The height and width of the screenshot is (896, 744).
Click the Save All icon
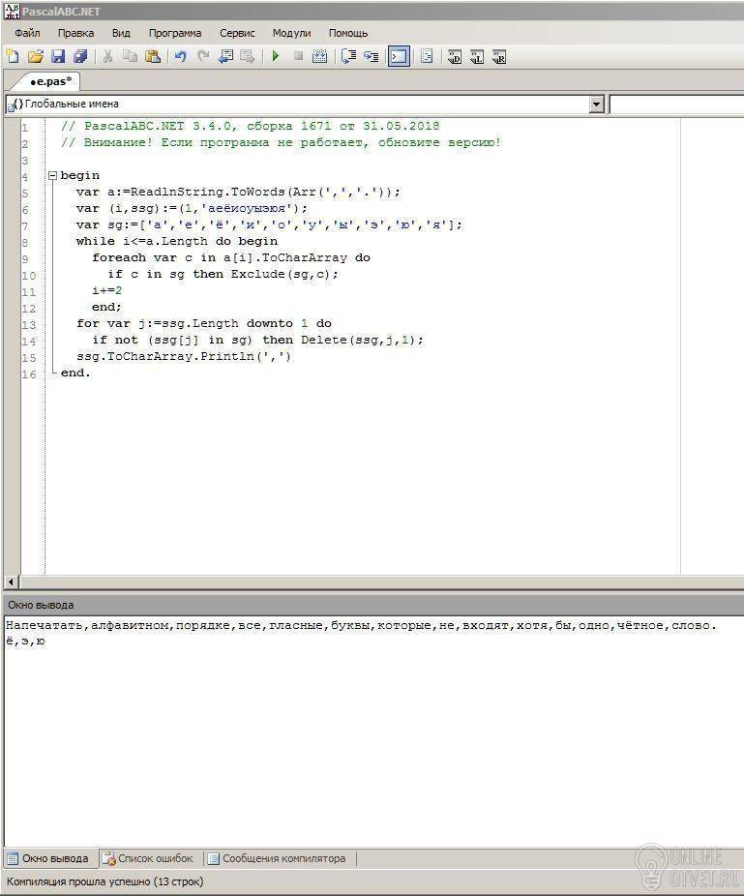click(80, 57)
